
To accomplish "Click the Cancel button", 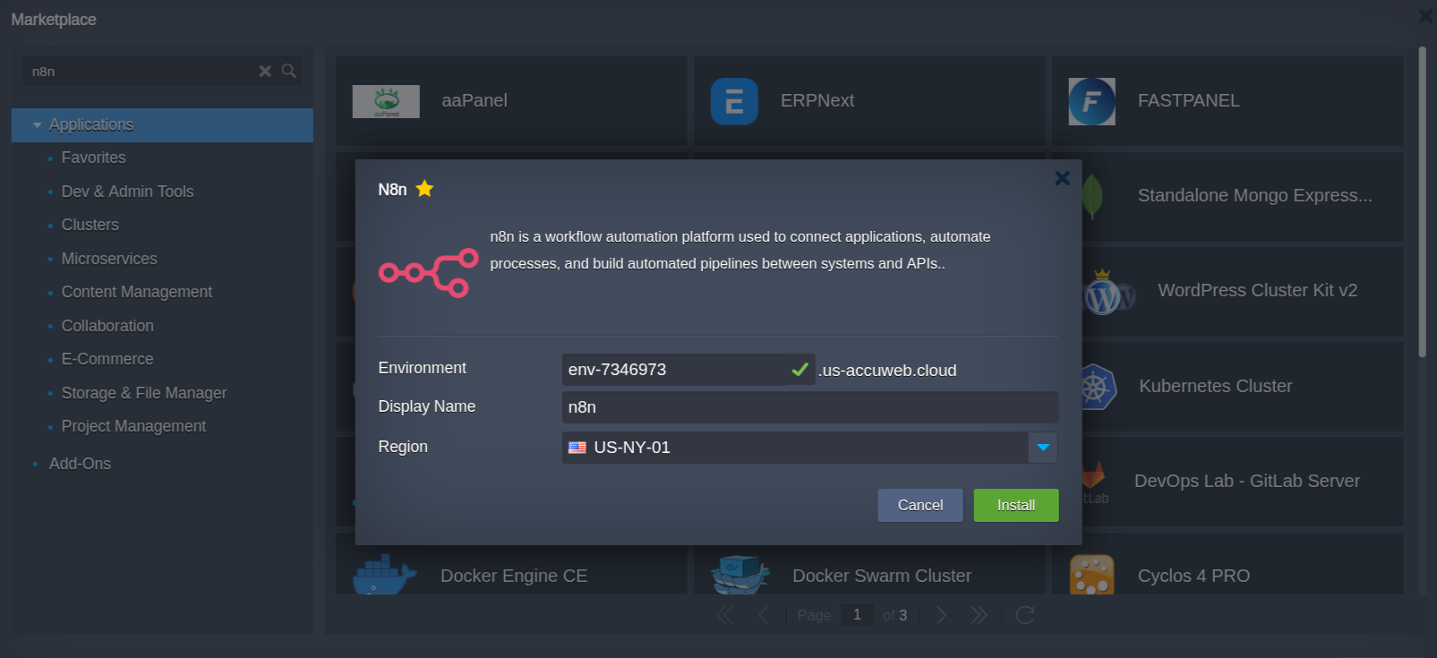I will tap(920, 505).
